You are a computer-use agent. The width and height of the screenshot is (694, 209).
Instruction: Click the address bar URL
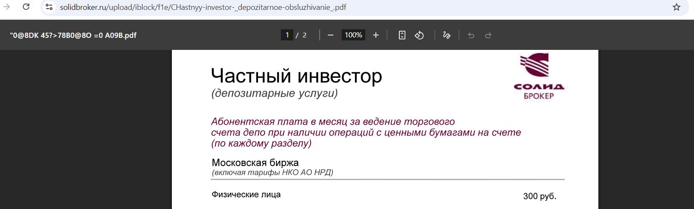[203, 7]
